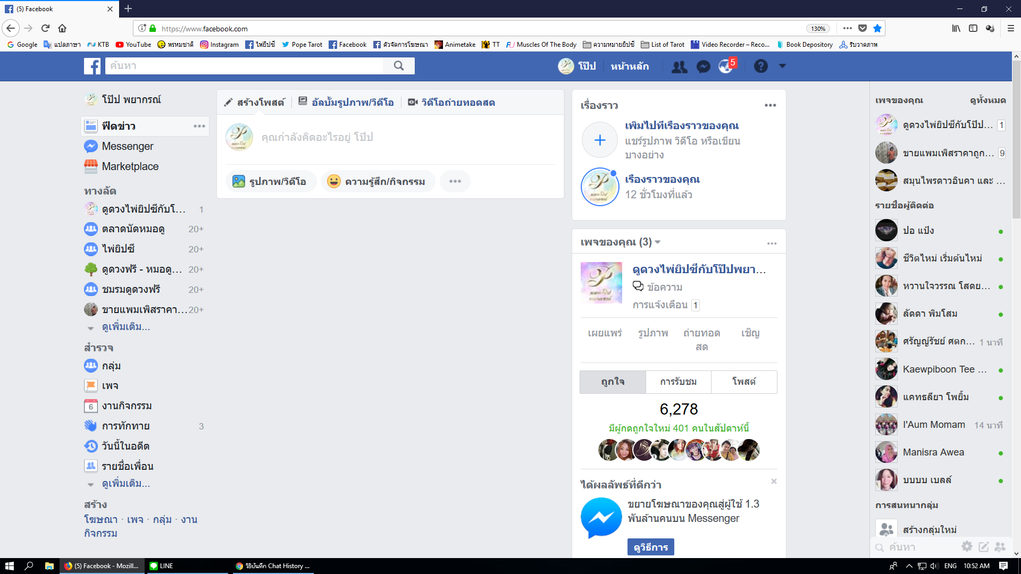
Task: Expand ดูเพิ่มเติม under shortcuts section
Action: (x=125, y=327)
